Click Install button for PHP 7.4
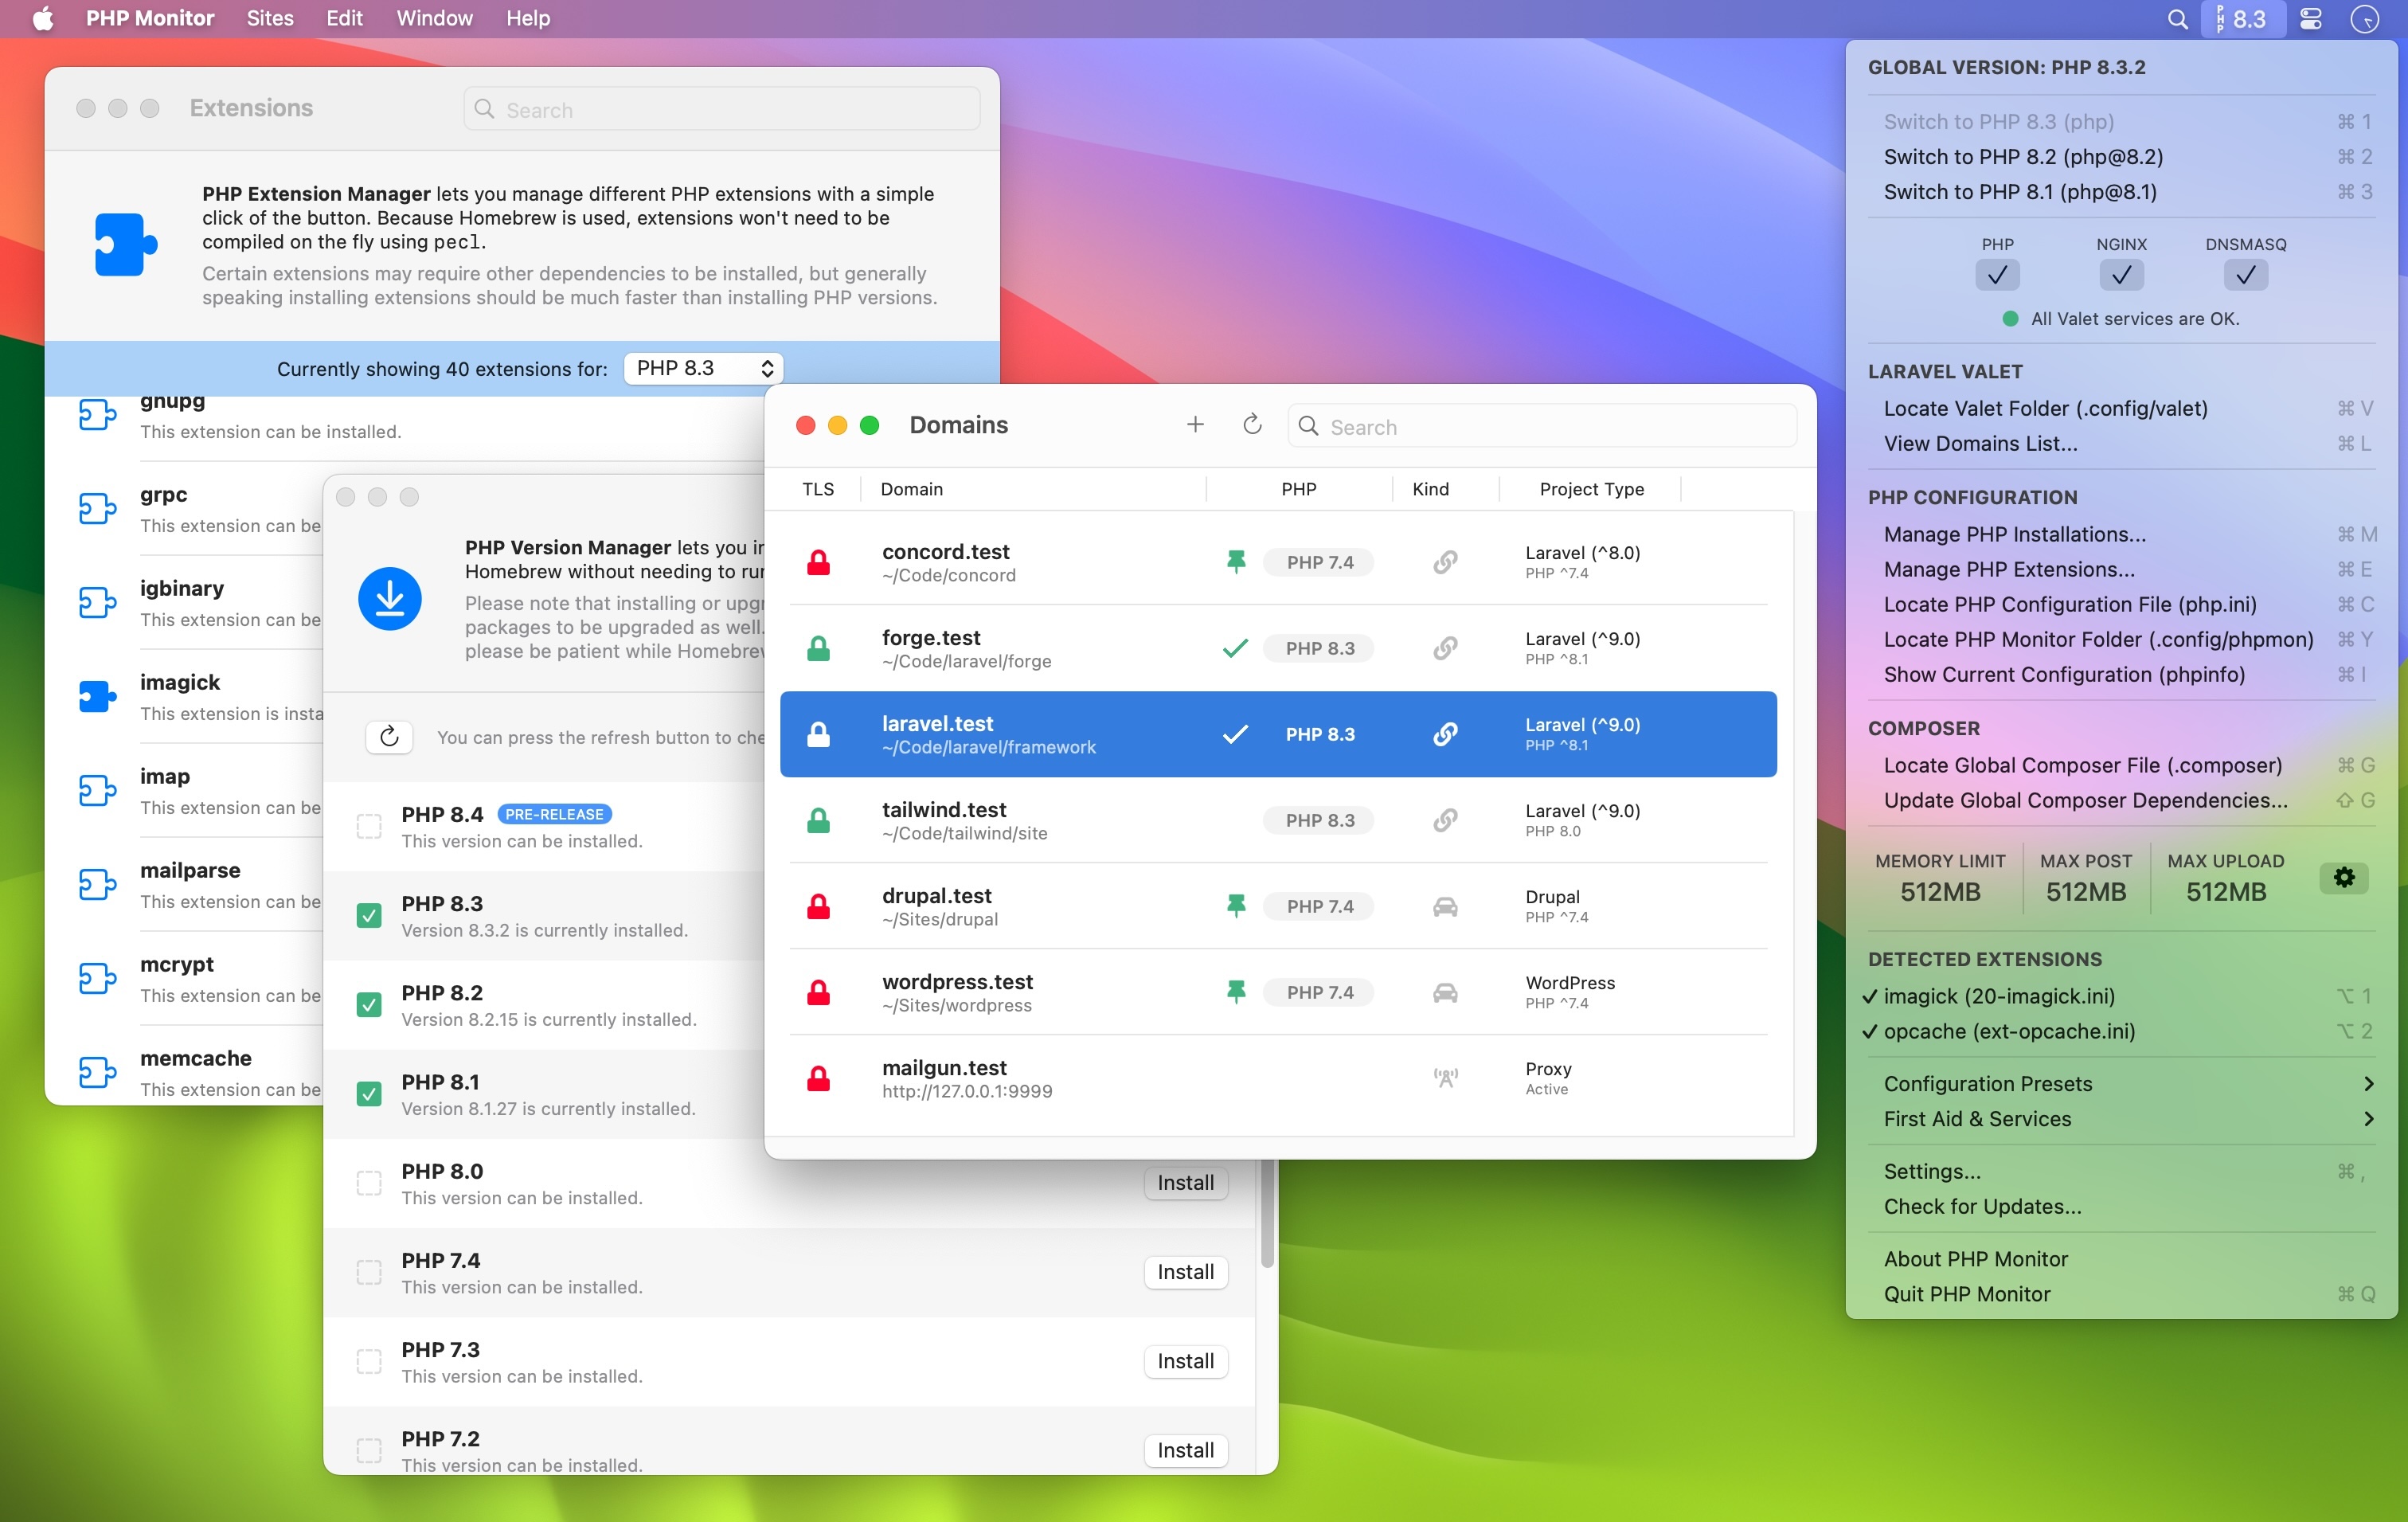The width and height of the screenshot is (2408, 1522). [1185, 1271]
